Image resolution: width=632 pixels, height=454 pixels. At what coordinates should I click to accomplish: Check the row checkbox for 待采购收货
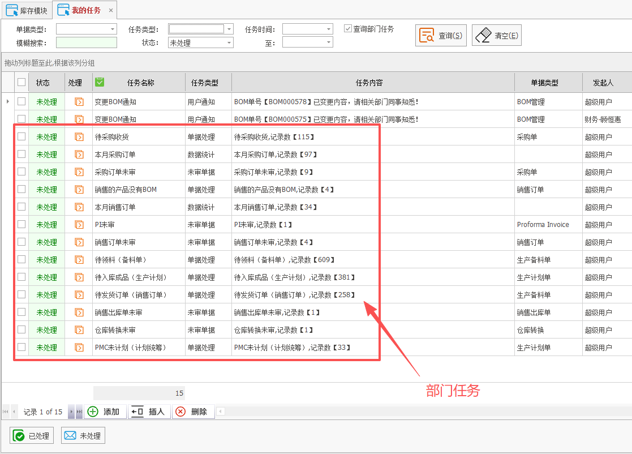pyautogui.click(x=21, y=136)
